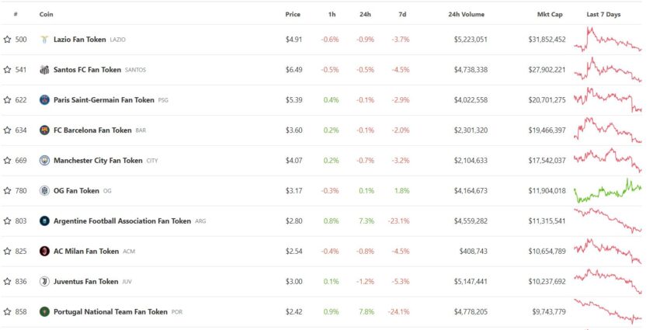Click the AC Milan crest icon
Screen dimensions: 660x330
[x=44, y=252]
